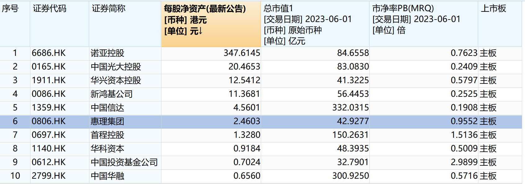Select stock code 1911.HK
This screenshot has width=525, height=184.
(x=49, y=80)
